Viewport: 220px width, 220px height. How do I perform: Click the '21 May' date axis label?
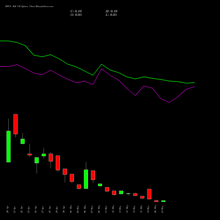click(162, 209)
